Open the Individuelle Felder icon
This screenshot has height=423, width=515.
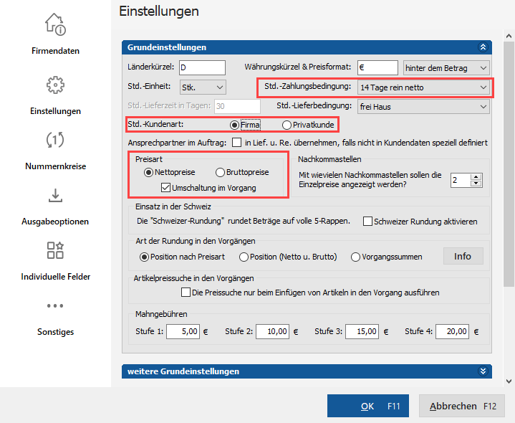pos(55,250)
